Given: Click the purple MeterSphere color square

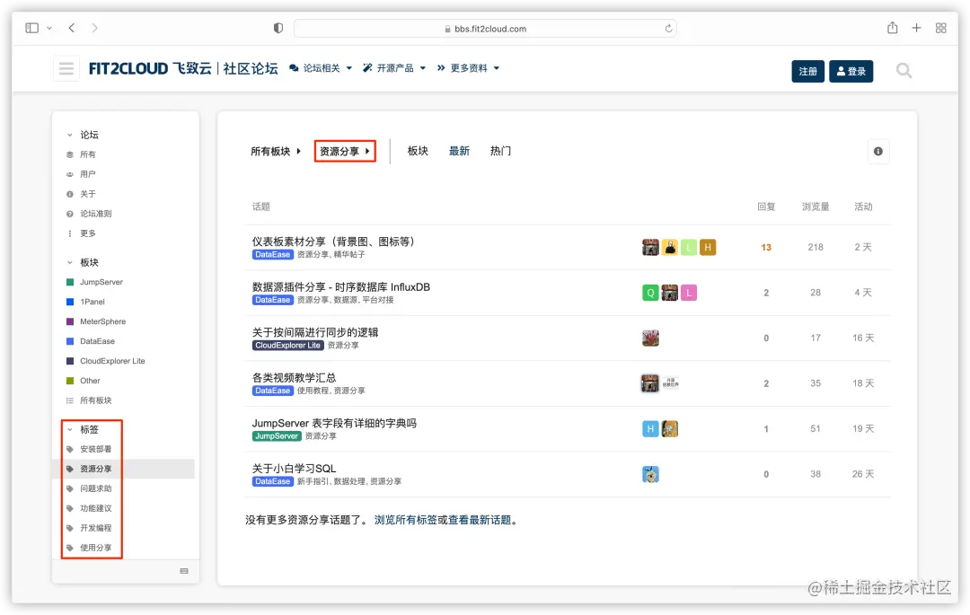Looking at the screenshot, I should point(71,321).
